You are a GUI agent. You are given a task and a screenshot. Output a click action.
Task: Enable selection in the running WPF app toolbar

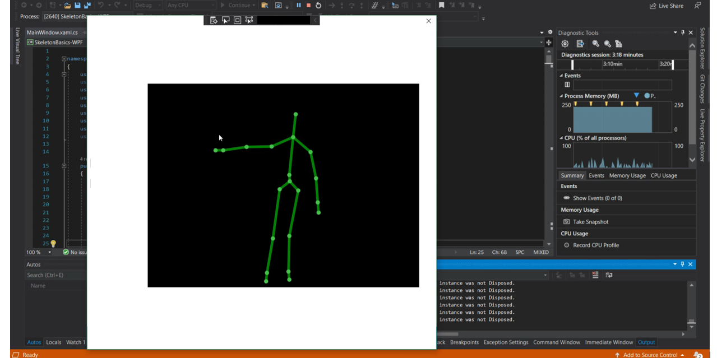[x=225, y=20]
